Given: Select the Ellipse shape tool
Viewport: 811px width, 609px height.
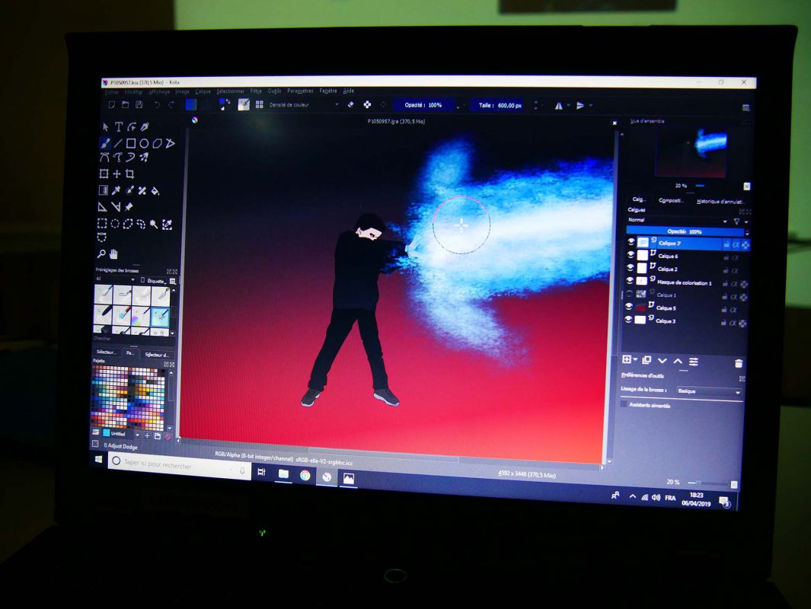Looking at the screenshot, I should tap(143, 143).
